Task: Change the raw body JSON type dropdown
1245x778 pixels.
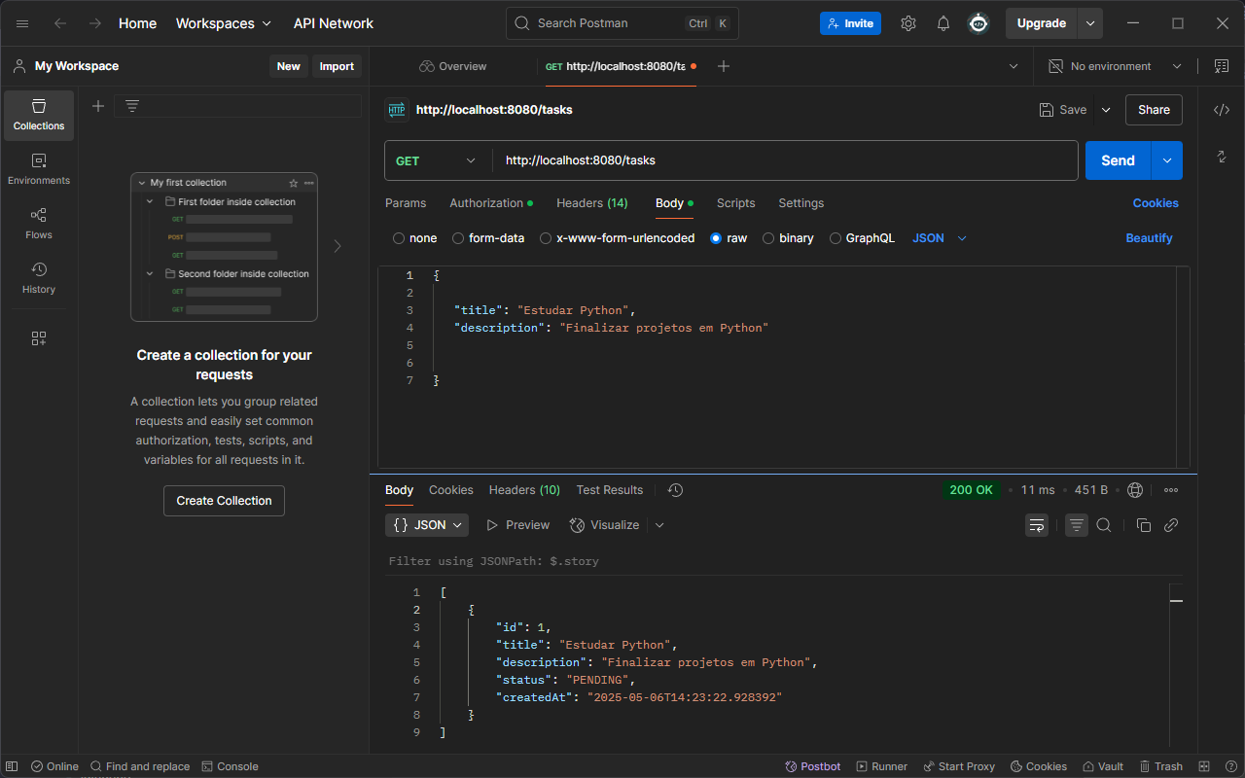Action: point(940,238)
